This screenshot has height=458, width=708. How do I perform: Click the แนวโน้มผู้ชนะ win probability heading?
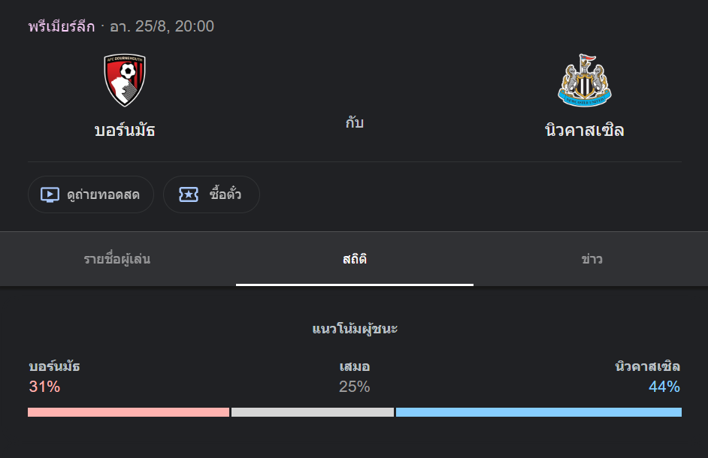(x=355, y=329)
